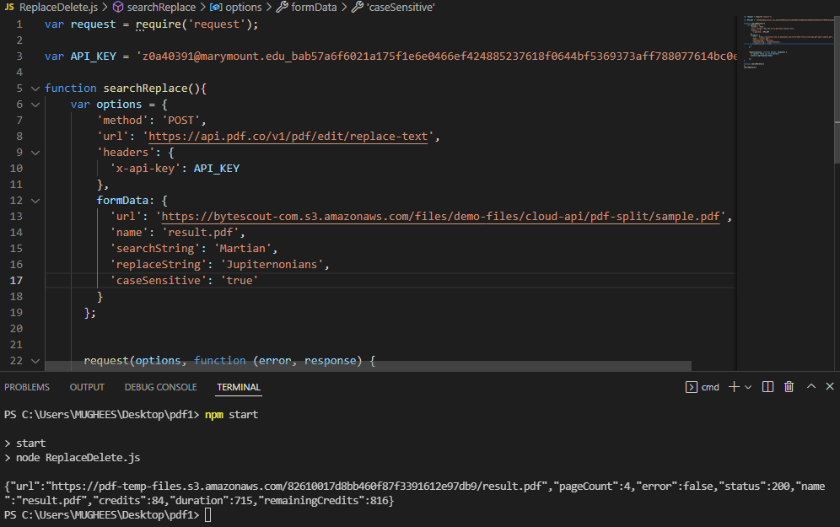Kill terminal with the trash icon

(789, 387)
